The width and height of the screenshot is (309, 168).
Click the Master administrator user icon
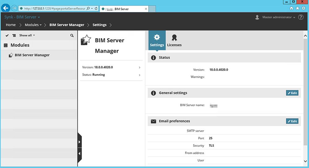(x=257, y=17)
